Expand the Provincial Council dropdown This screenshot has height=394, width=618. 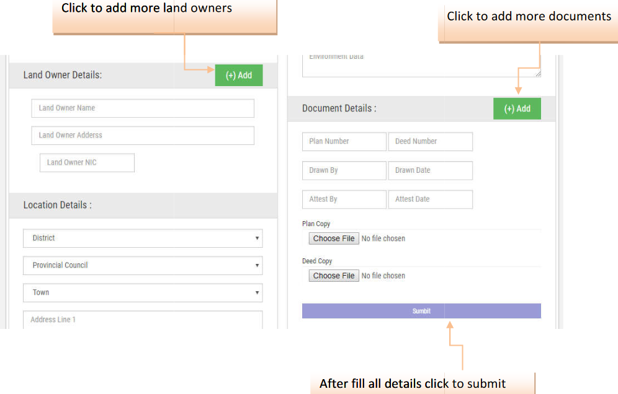143,265
